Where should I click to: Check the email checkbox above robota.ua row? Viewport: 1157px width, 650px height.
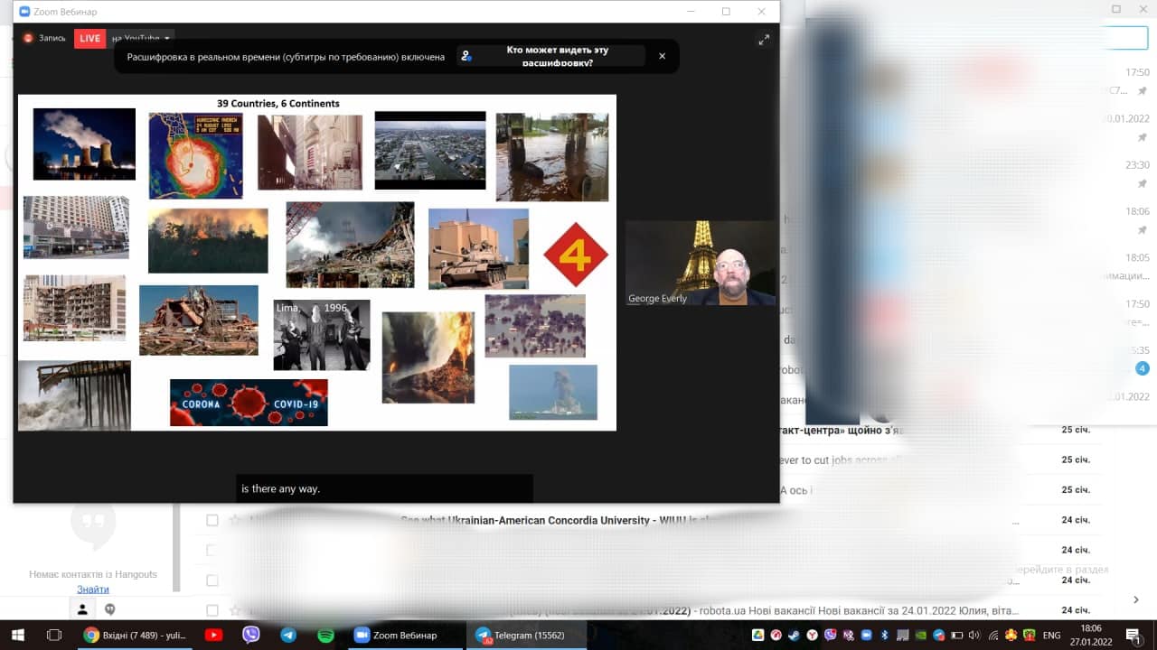coord(212,580)
